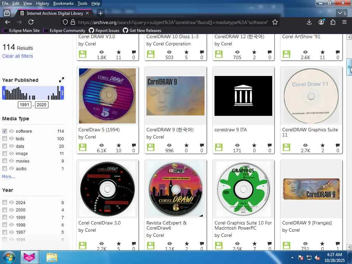352x264 pixels.
Task: Click the start year 1991 input field
Action: tap(24, 104)
